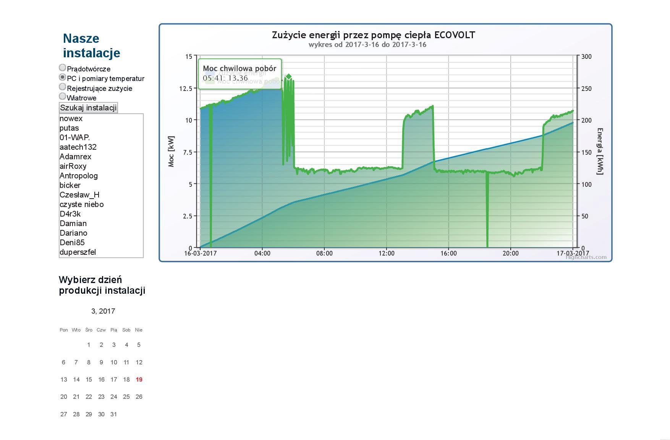The width and height of the screenshot is (670, 440).
Task: Open calendar day 26
Action: pos(139,397)
